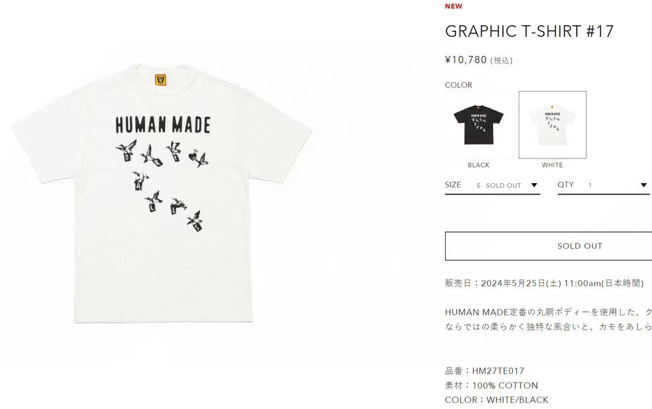Click the red NEW badge label

(x=453, y=6)
